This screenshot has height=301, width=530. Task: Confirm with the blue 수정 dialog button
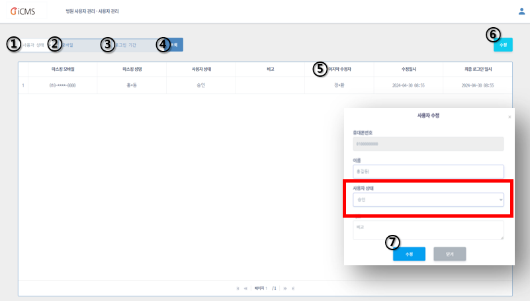tap(409, 254)
